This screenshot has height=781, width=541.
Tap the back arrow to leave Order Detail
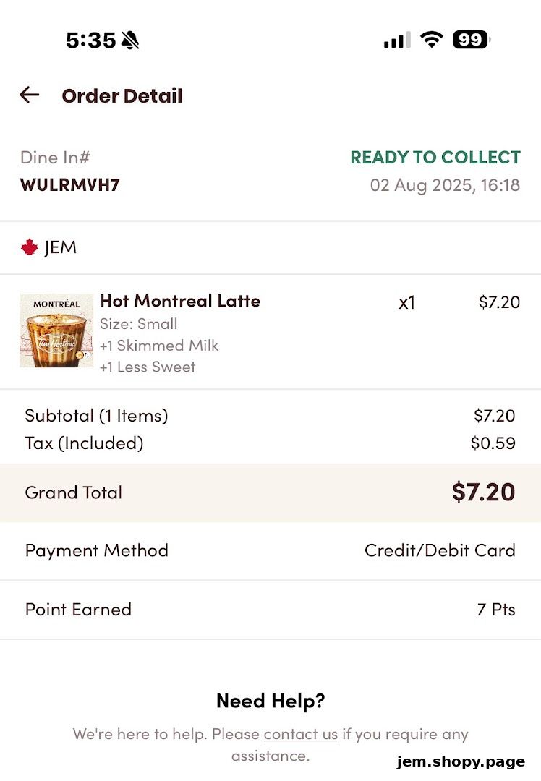pyautogui.click(x=29, y=95)
